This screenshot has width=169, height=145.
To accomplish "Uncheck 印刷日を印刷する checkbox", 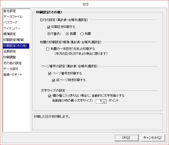I will coord(49,27).
